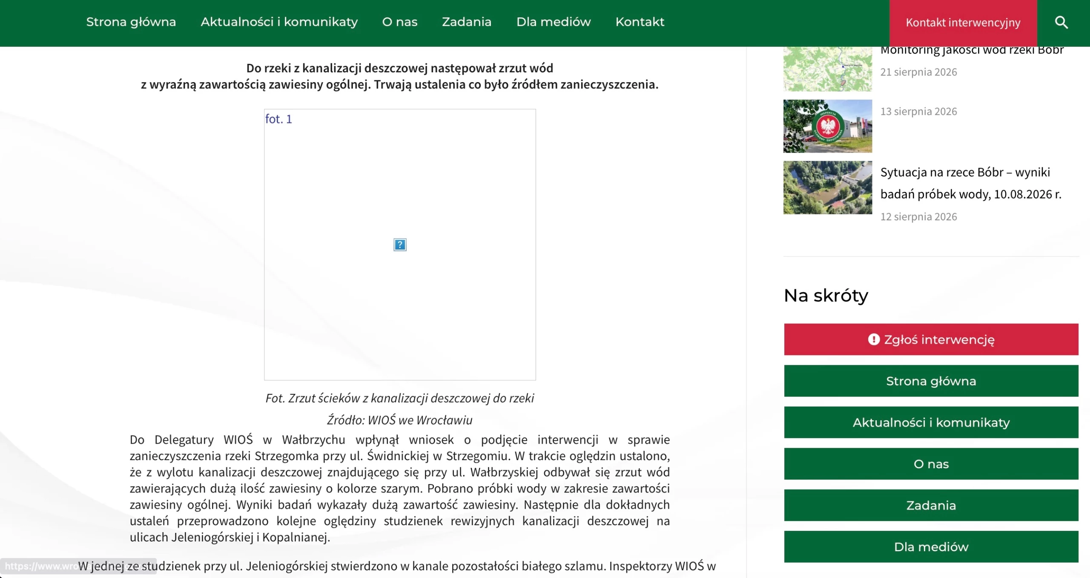This screenshot has height=578, width=1090.
Task: Open Aktualności i komunikaty in top navigation
Action: click(x=279, y=22)
